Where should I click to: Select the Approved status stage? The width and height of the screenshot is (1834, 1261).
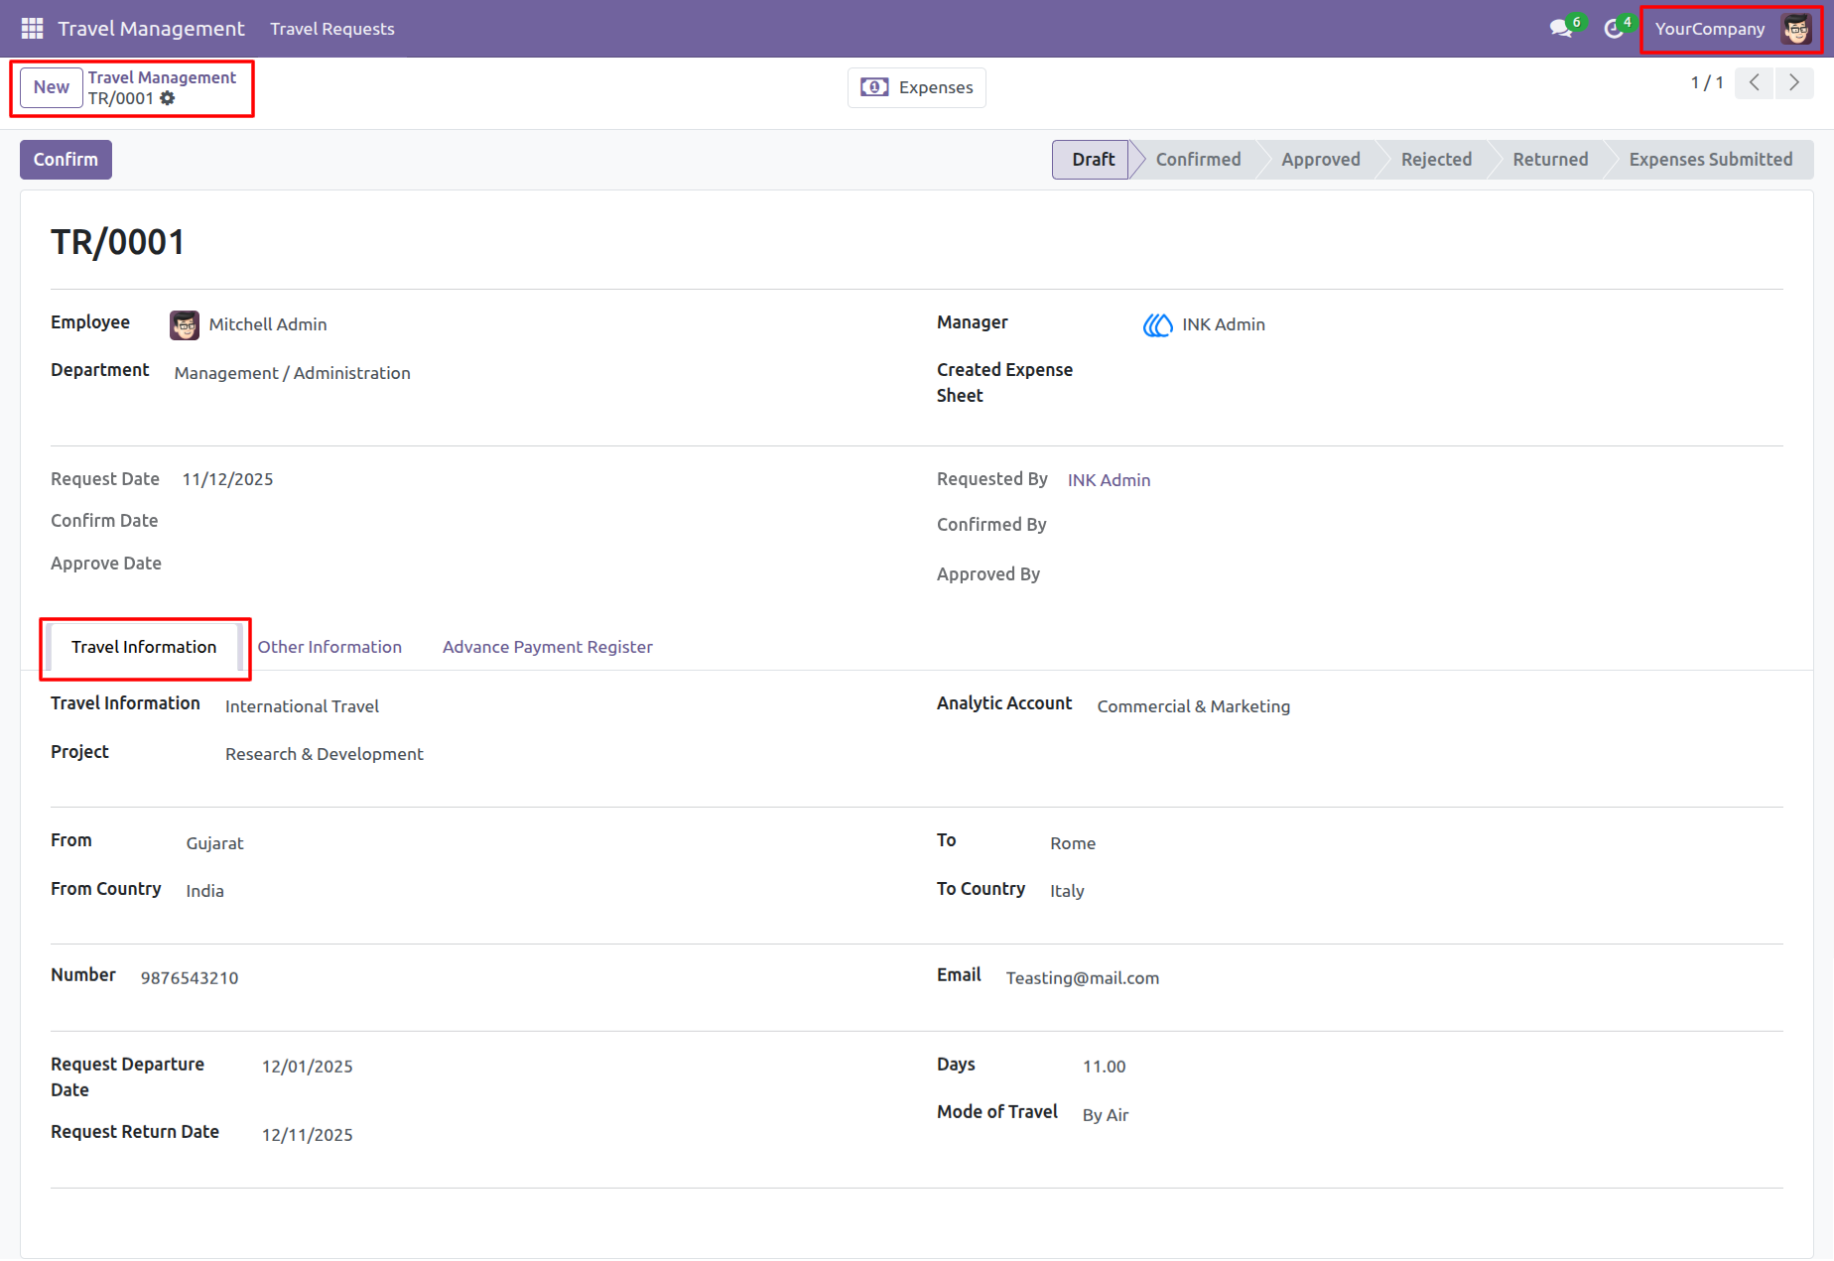(x=1320, y=160)
